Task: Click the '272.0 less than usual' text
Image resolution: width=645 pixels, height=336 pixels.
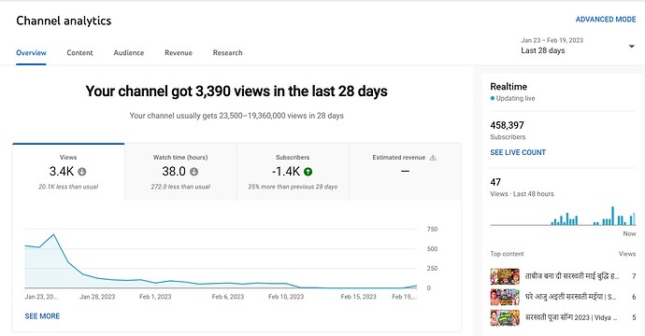Action: pos(180,187)
